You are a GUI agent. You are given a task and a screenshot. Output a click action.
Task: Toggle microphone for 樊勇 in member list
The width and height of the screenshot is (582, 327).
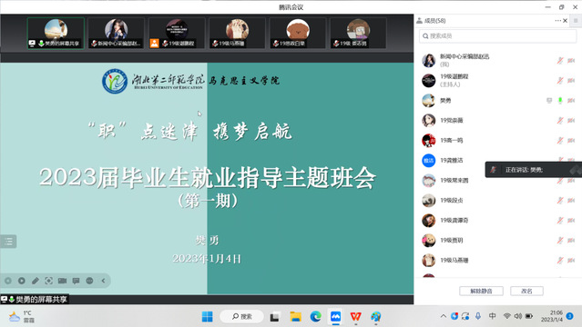pos(560,100)
